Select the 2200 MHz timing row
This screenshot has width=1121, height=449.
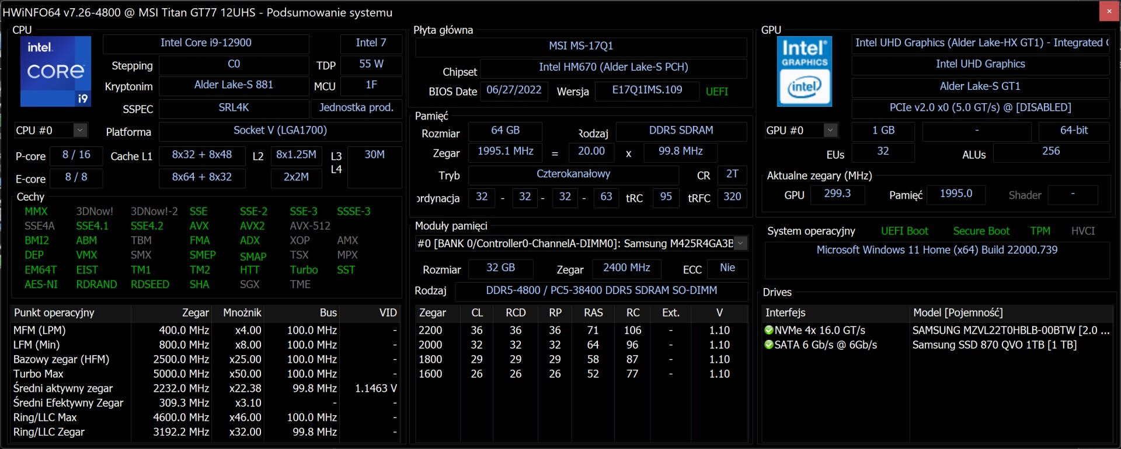pyautogui.click(x=581, y=331)
